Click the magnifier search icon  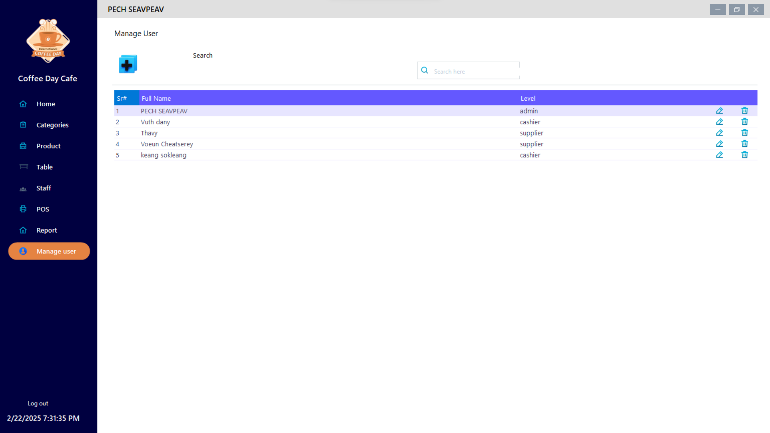pyautogui.click(x=424, y=71)
